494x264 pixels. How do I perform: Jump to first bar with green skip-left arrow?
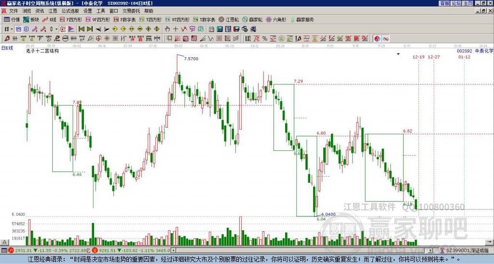[x=81, y=29]
